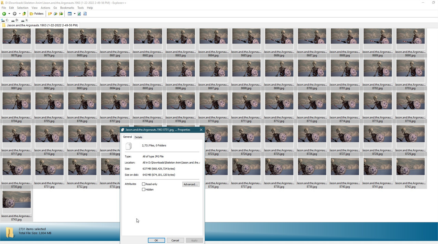
Task: Open the X: drive
Action: pos(24,20)
